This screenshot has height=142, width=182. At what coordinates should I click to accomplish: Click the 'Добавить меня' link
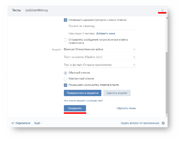106,34
